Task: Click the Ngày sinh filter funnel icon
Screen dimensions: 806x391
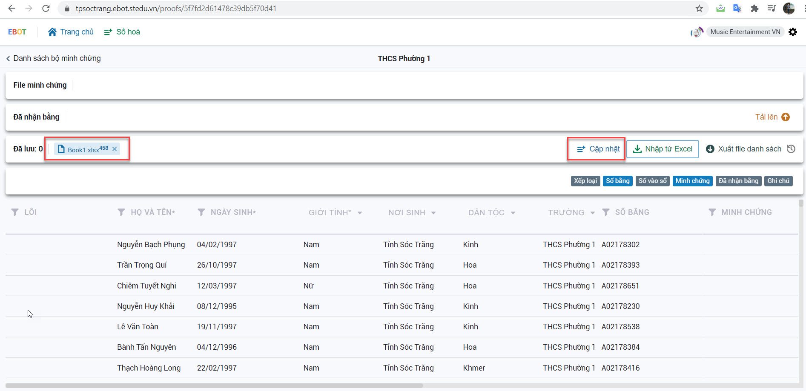Action: (201, 212)
